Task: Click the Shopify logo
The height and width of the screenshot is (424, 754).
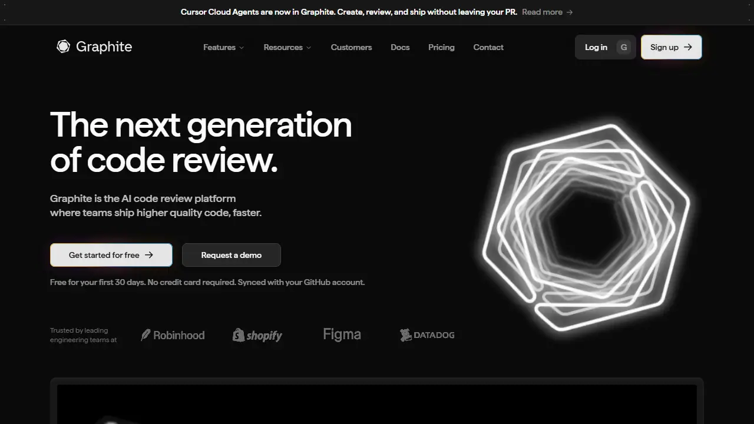Action: click(257, 335)
